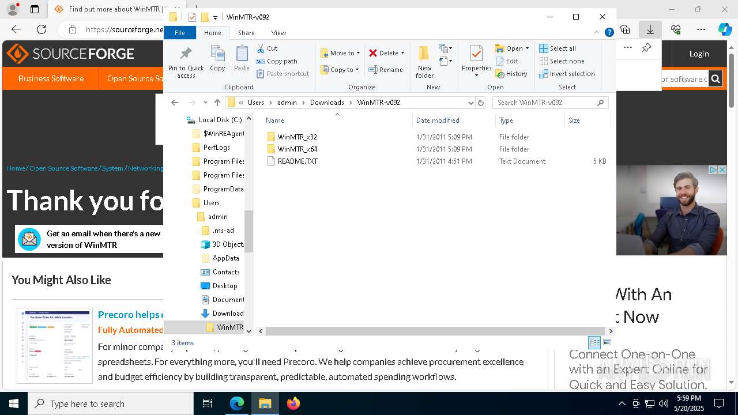This screenshot has height=415, width=738.
Task: Open Explorer ribbon help icon
Action: [x=609, y=33]
